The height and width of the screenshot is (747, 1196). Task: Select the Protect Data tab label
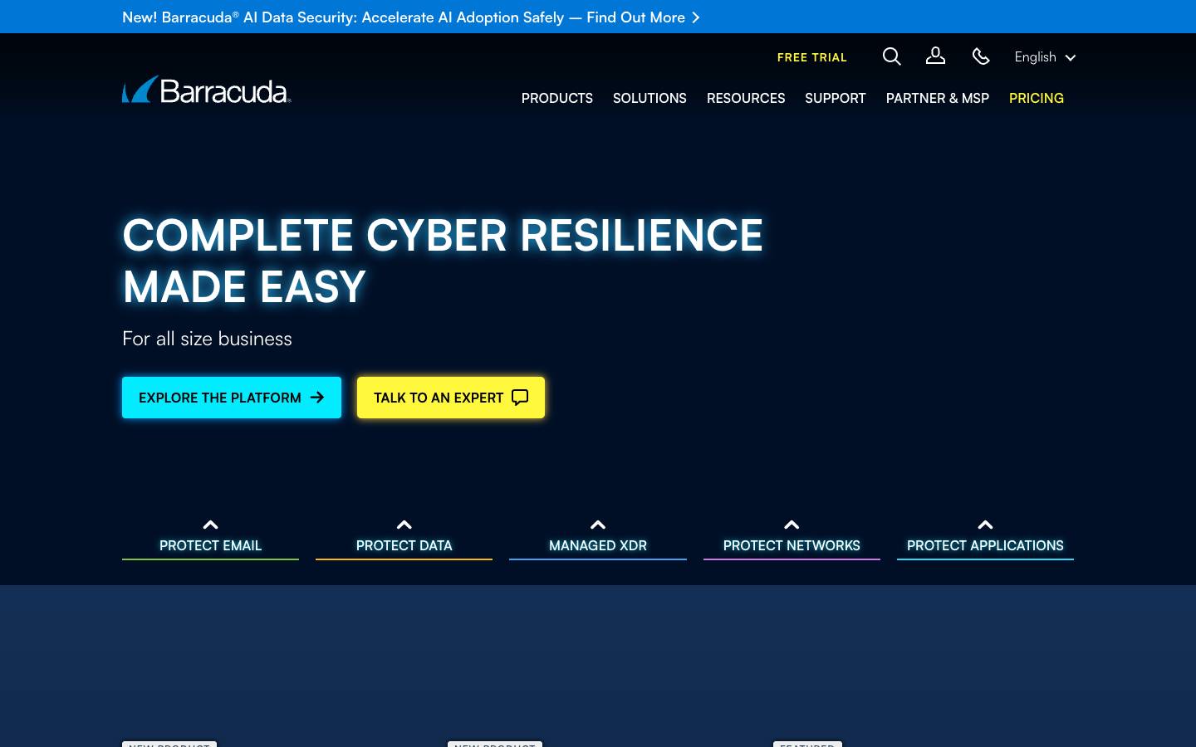[404, 545]
